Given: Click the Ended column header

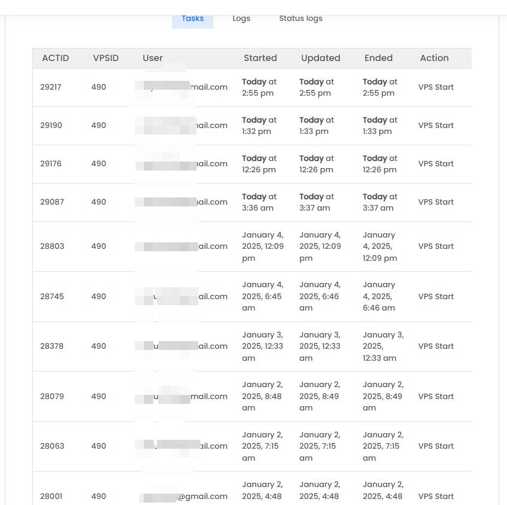Looking at the screenshot, I should point(378,58).
